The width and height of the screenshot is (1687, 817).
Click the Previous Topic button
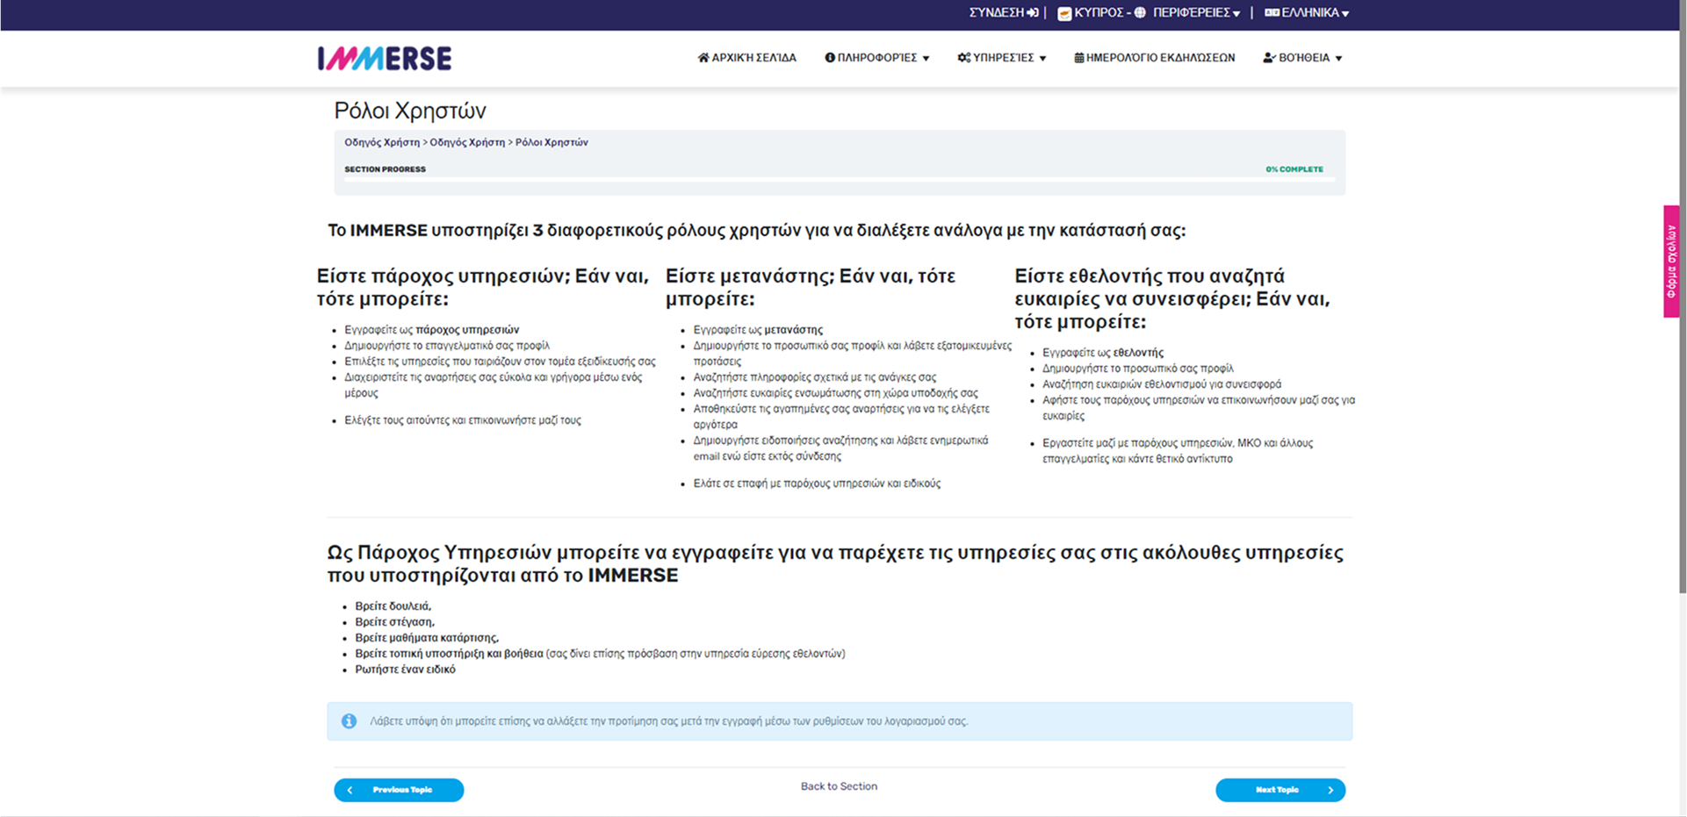coord(399,790)
